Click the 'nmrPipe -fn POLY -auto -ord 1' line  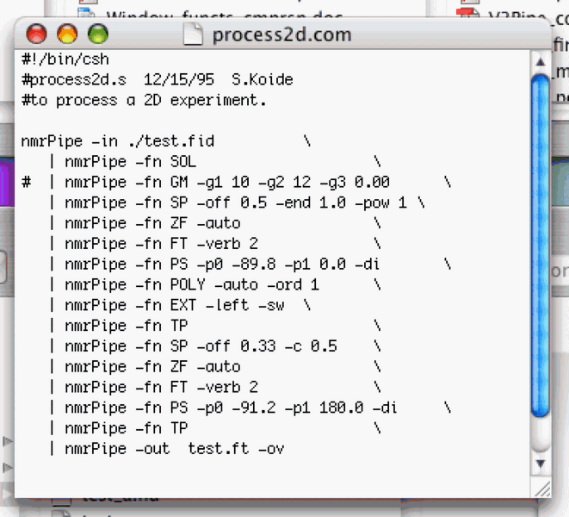(x=215, y=285)
